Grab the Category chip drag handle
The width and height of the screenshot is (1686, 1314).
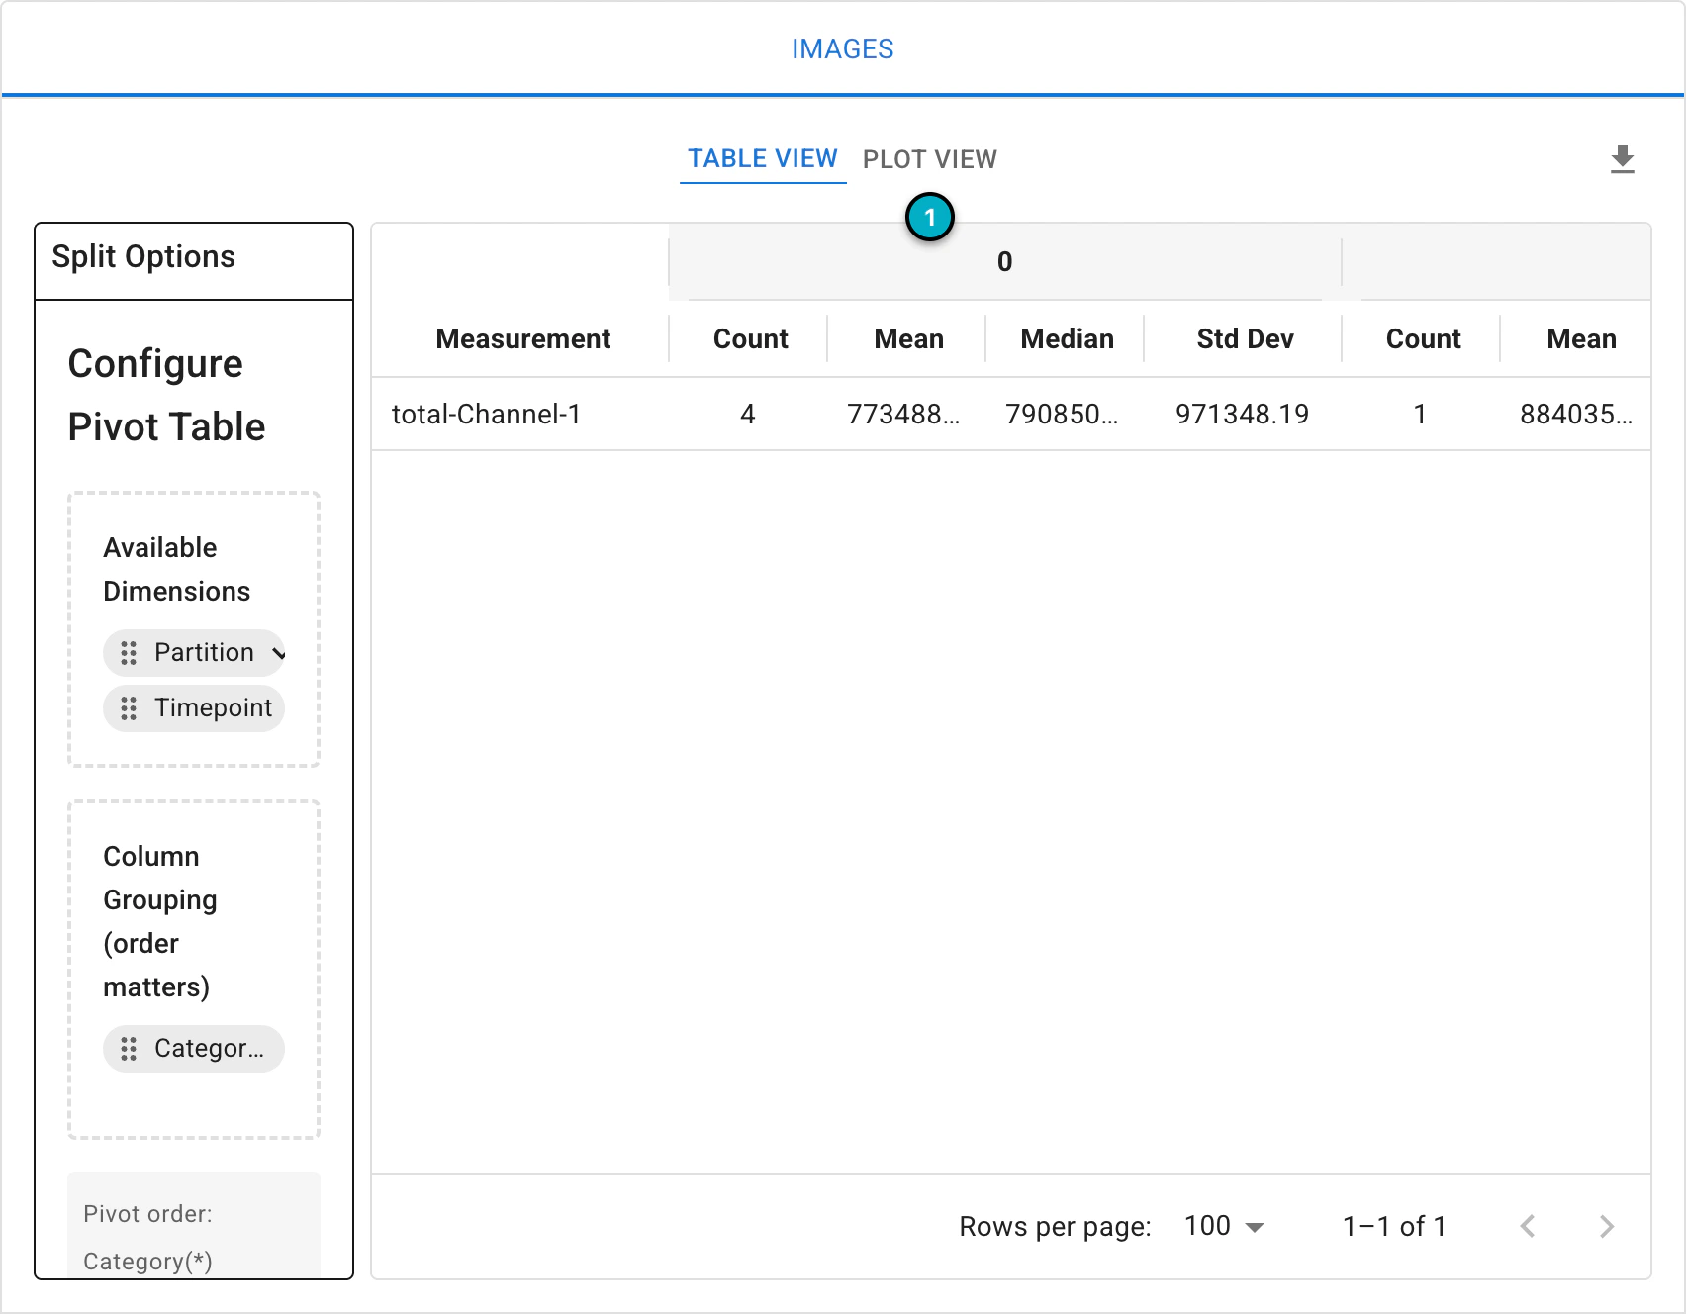[x=129, y=1049]
